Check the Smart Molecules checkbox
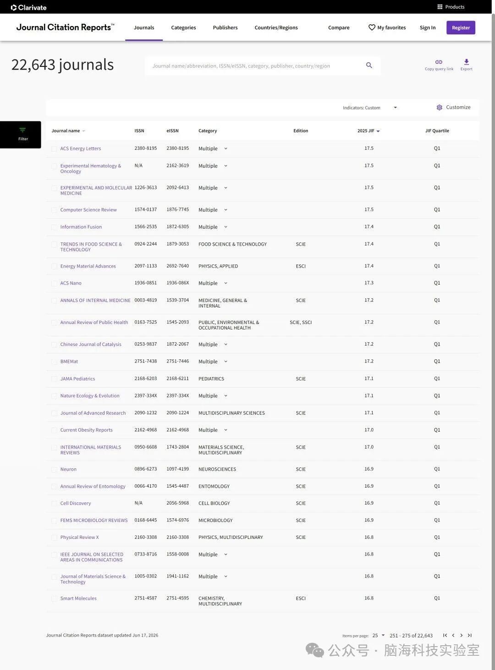 [x=54, y=599]
